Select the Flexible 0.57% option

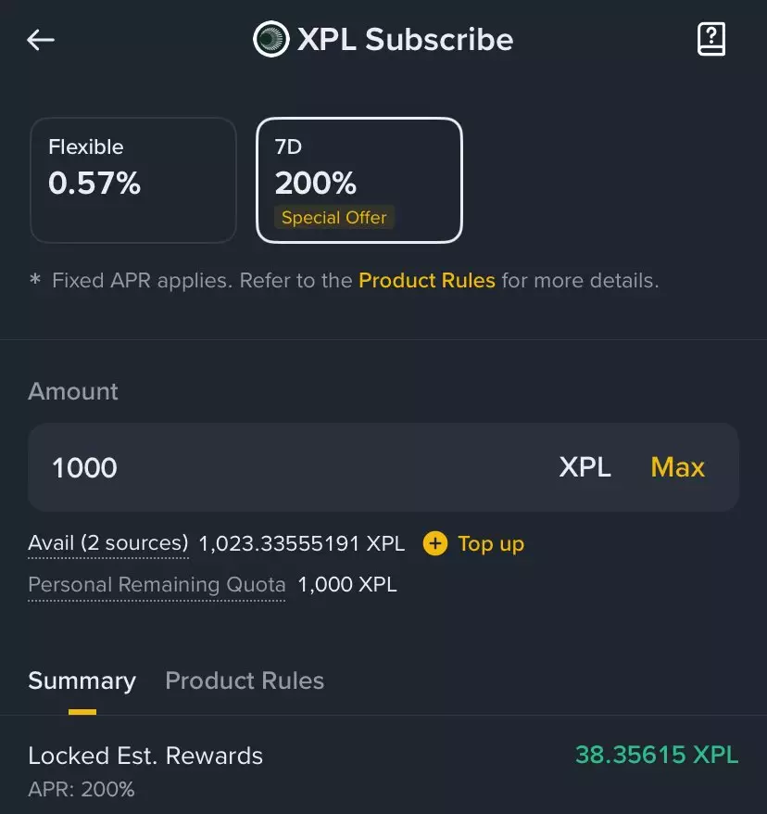pyautogui.click(x=132, y=180)
